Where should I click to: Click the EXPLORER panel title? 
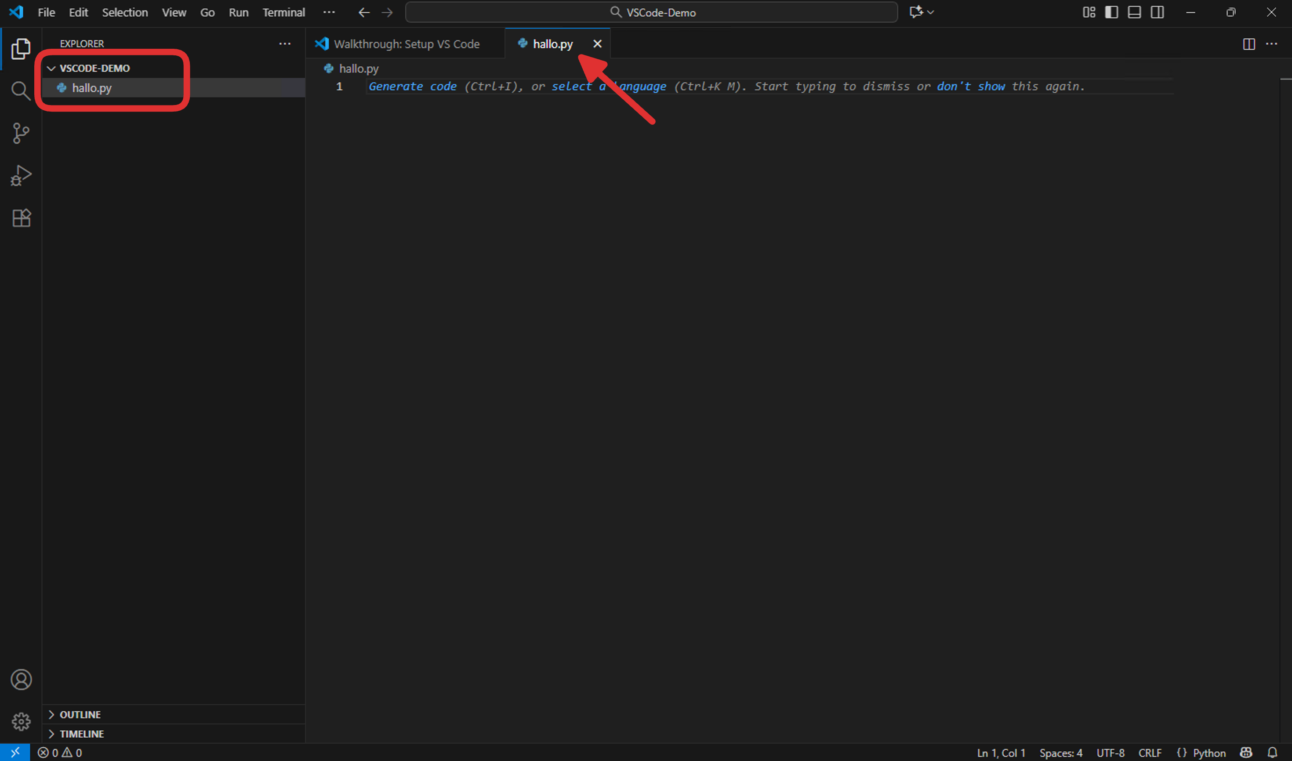[x=82, y=43]
